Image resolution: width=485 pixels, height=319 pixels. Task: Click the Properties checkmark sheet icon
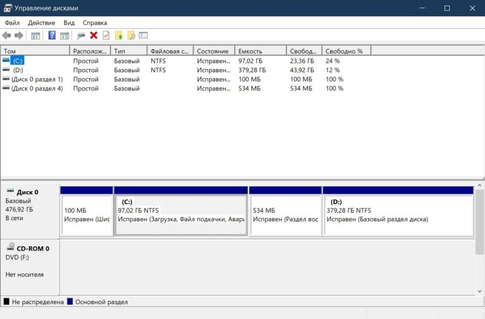[x=106, y=35]
